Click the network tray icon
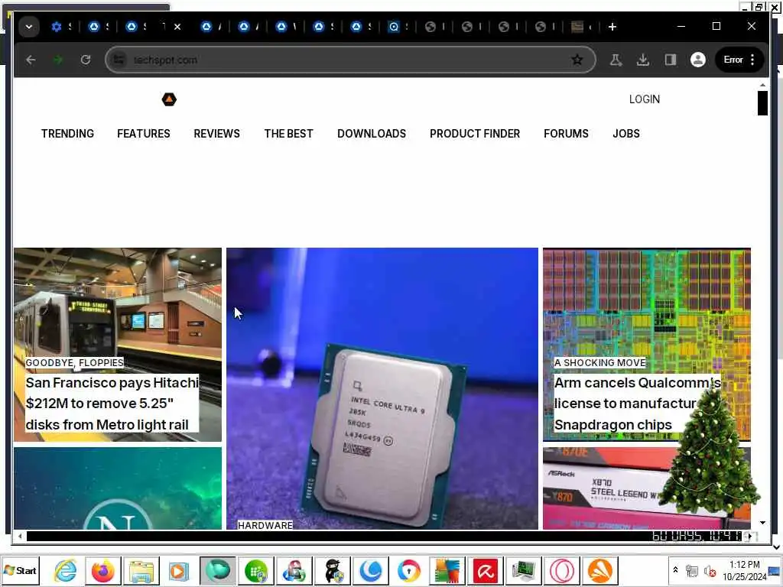This screenshot has height=587, width=783. click(691, 570)
